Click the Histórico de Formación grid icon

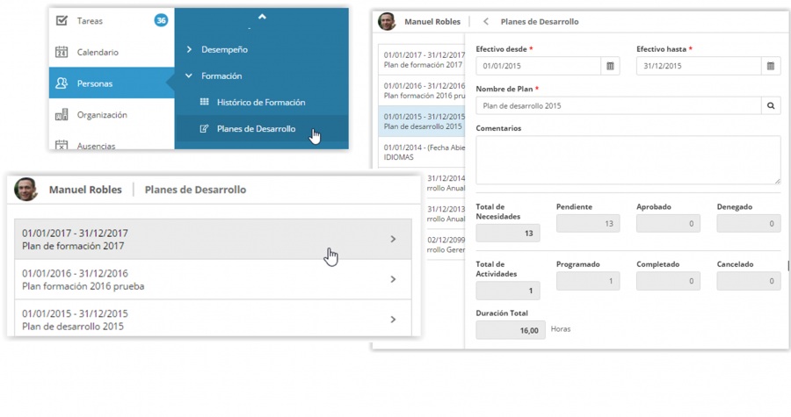[204, 103]
